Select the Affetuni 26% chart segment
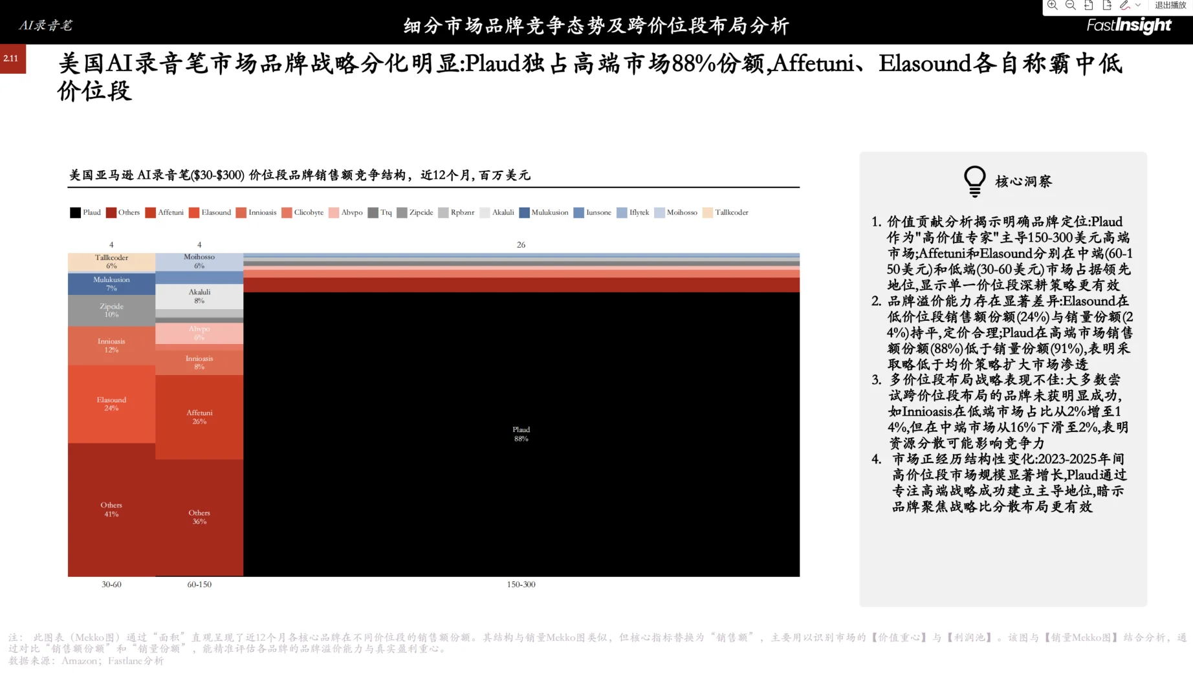 199,417
